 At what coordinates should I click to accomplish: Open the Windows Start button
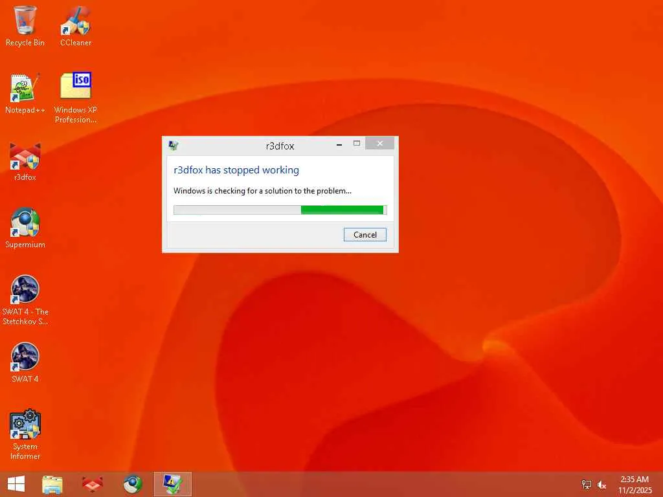tap(16, 484)
